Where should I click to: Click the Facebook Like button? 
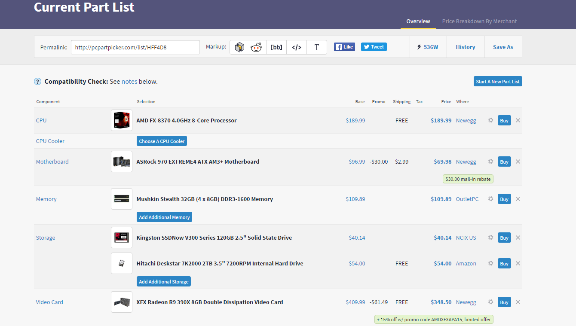(344, 47)
